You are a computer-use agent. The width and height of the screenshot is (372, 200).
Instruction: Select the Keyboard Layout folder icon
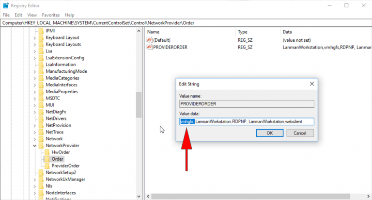click(x=41, y=37)
